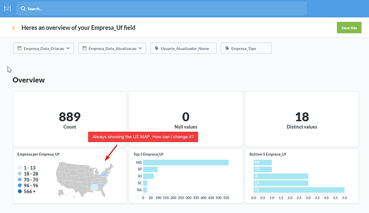Click the TO bar in Bottom 5 chart
This screenshot has height=213, width=369.
(263, 169)
